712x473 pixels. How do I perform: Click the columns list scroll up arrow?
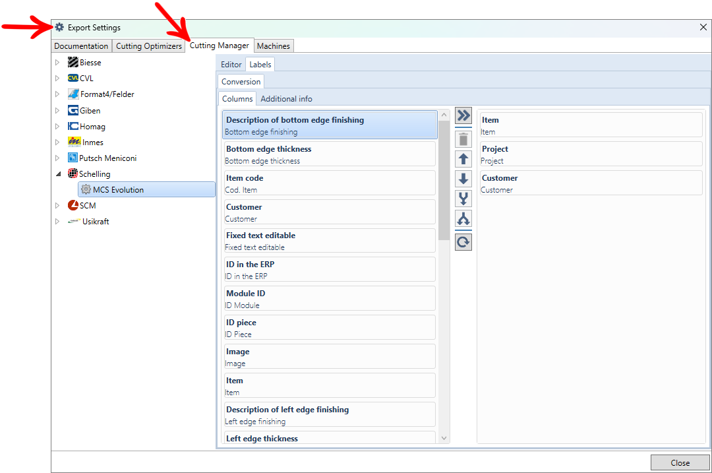click(x=444, y=115)
